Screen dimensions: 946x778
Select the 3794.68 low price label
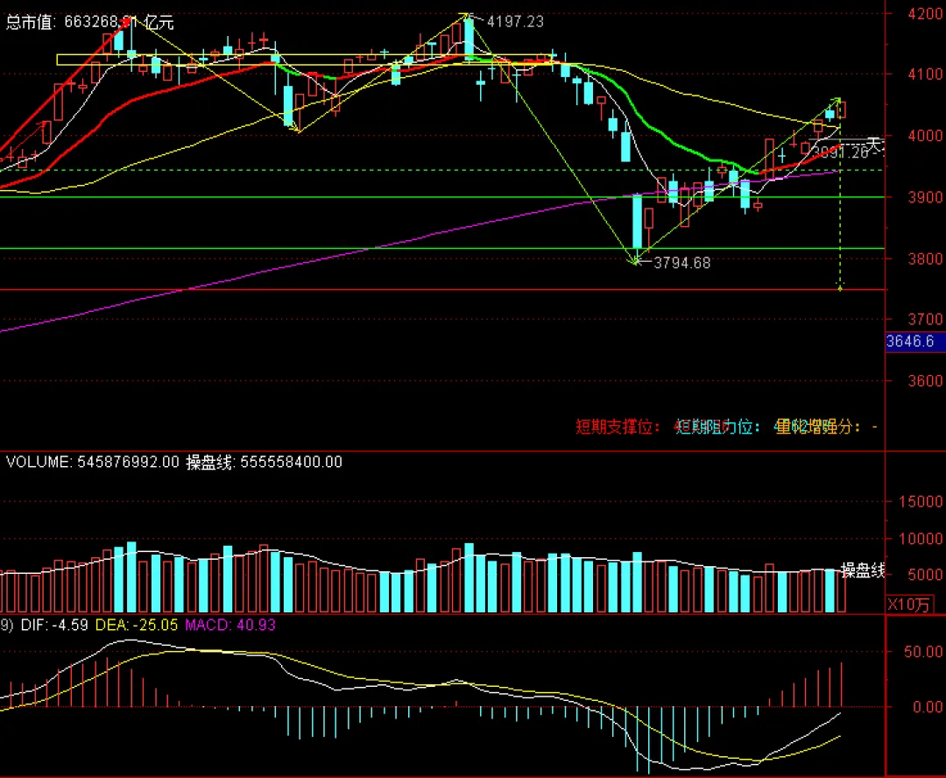coord(681,263)
